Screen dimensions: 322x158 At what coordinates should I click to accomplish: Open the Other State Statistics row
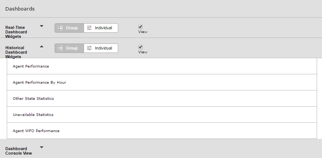(x=162, y=98)
